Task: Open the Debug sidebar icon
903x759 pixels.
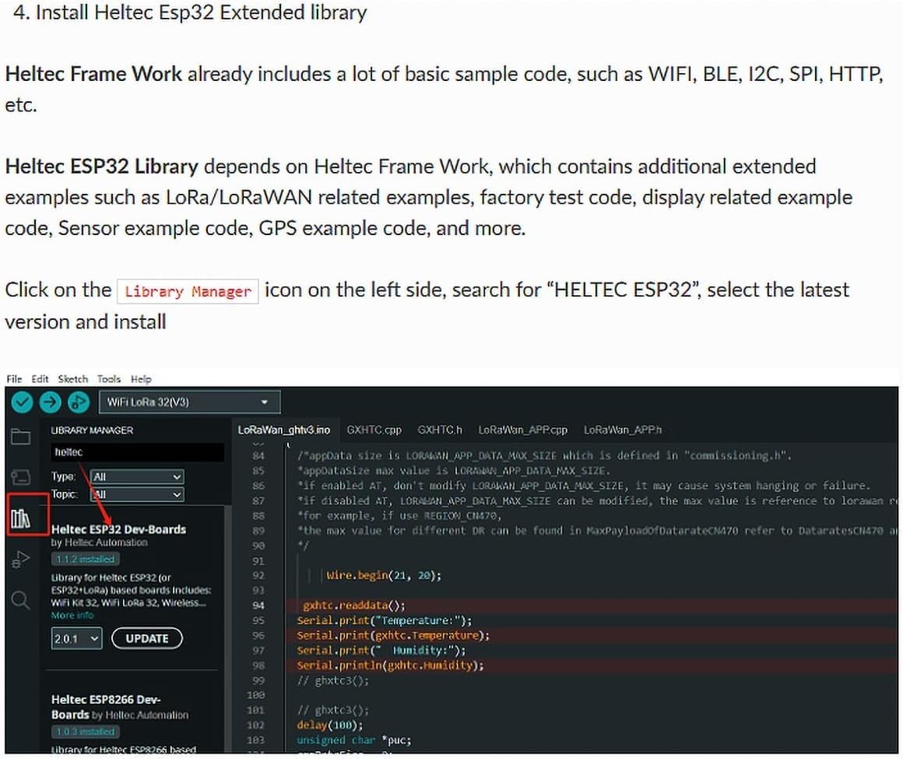Action: (21, 560)
